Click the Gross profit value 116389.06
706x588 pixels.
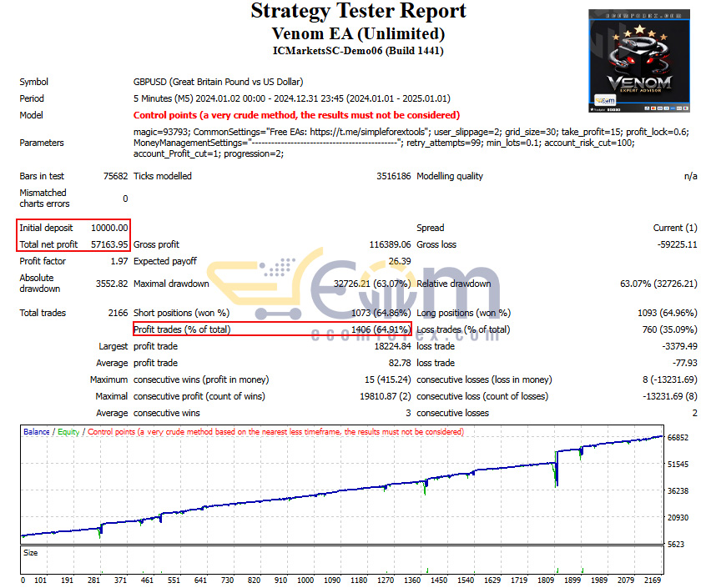pos(390,244)
